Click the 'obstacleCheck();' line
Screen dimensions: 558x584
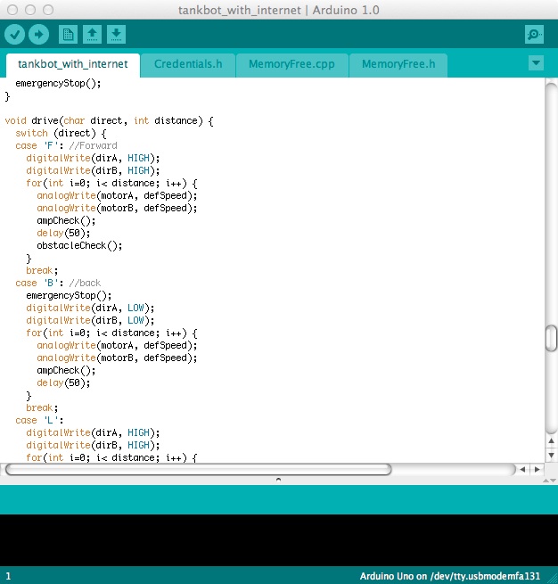click(x=79, y=246)
